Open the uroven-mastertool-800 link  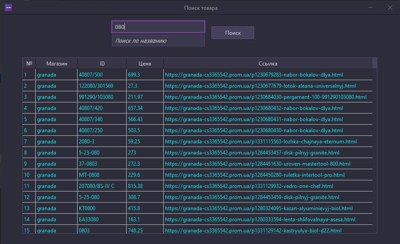[x=258, y=164]
